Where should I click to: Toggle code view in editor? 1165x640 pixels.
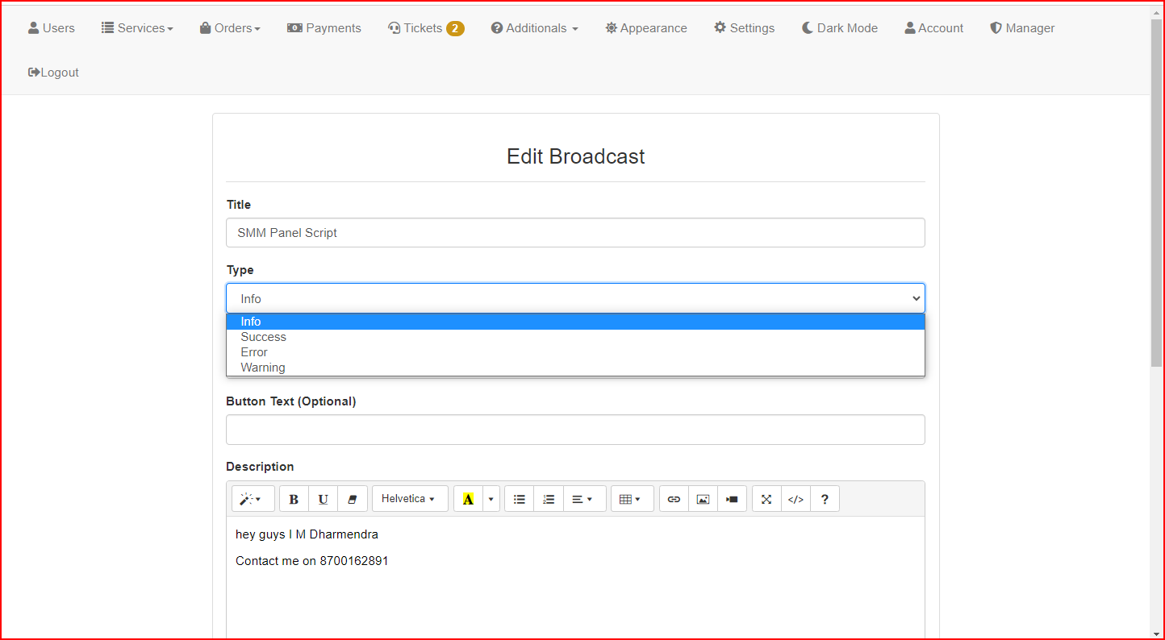(x=795, y=499)
